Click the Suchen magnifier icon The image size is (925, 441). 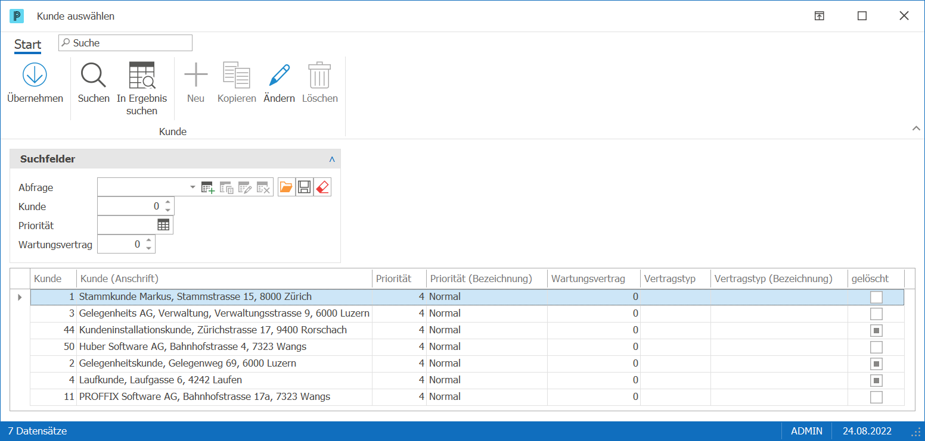pos(94,75)
